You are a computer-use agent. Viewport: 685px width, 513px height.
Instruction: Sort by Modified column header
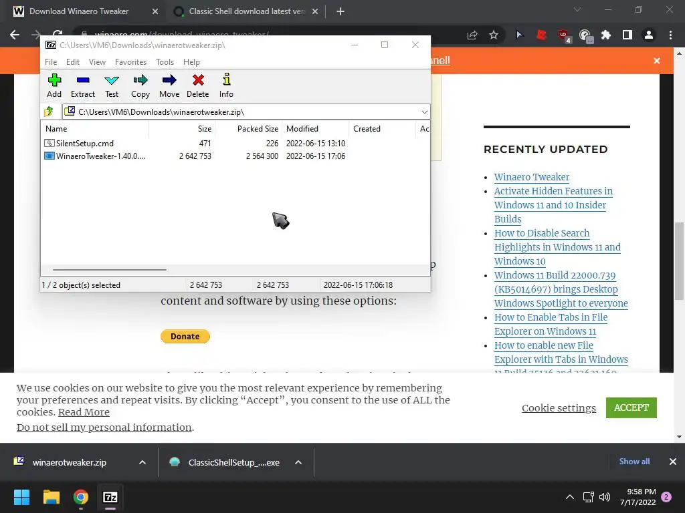point(316,129)
